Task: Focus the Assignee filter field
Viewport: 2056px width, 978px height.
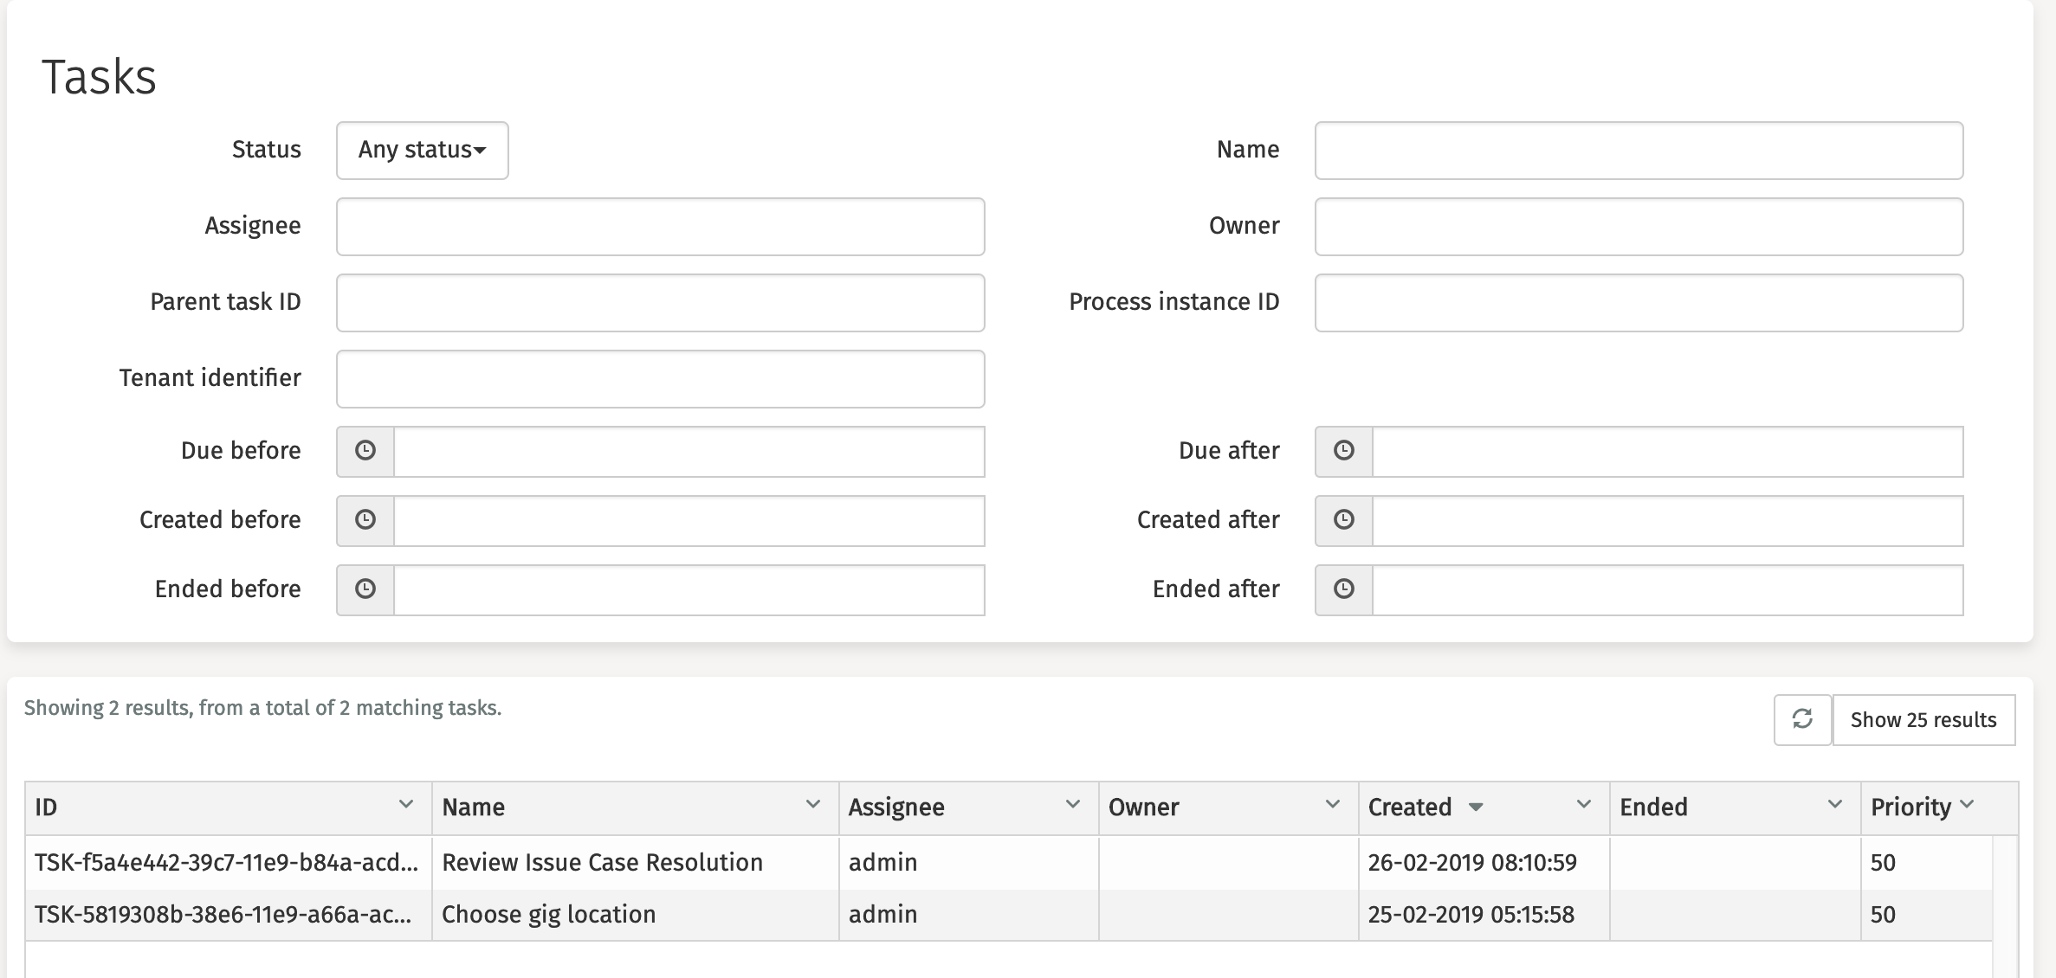Action: [660, 227]
